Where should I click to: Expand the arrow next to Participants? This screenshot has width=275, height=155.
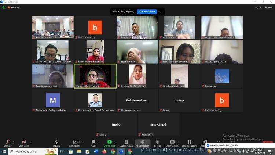point(84,142)
